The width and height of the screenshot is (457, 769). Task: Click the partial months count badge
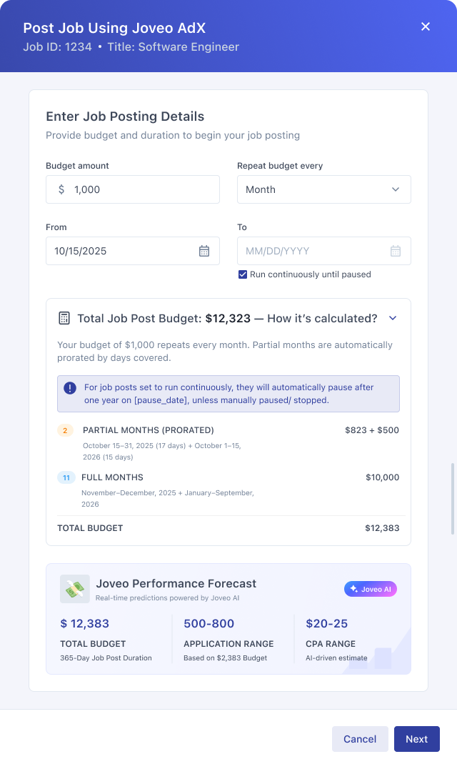pyautogui.click(x=65, y=430)
